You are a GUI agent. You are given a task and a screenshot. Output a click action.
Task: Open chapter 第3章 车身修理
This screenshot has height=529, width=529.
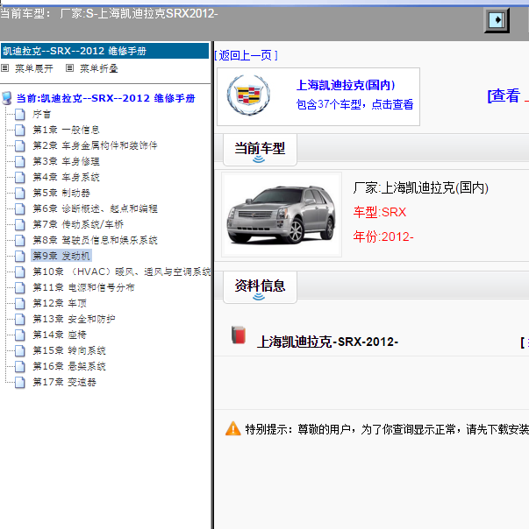click(x=66, y=161)
